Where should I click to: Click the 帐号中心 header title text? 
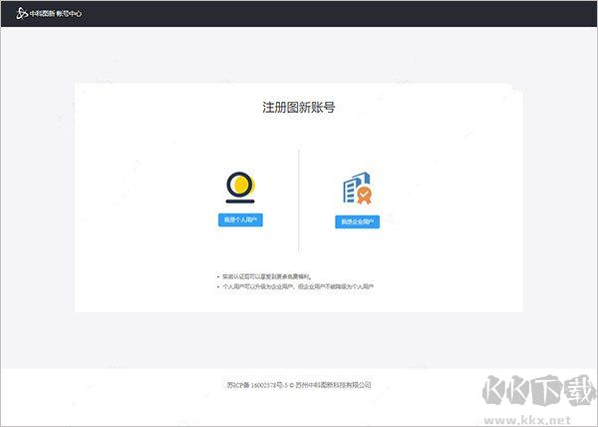coord(69,13)
